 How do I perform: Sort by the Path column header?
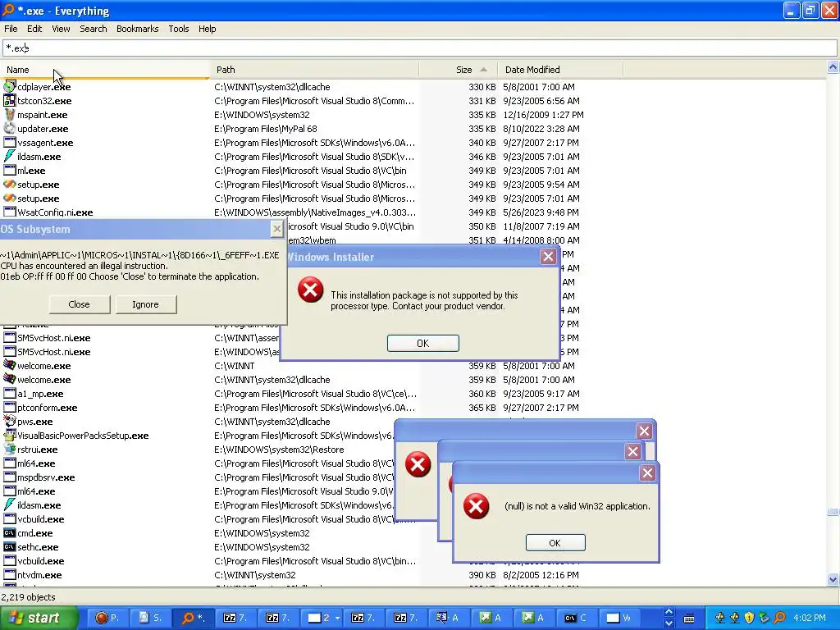coord(314,70)
